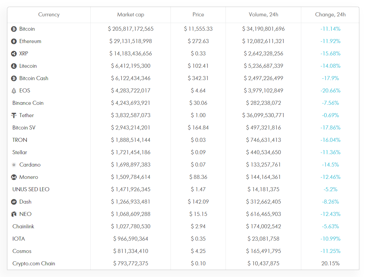Click IOTA market cap $ 966,590,364

pyautogui.click(x=130, y=239)
